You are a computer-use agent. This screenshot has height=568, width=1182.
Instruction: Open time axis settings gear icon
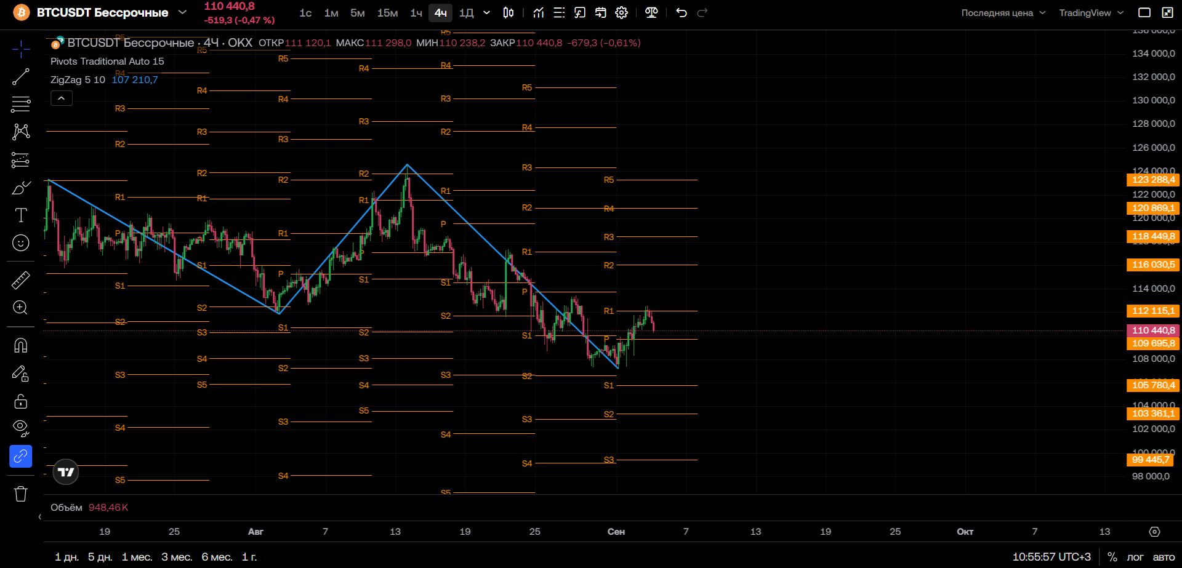pyautogui.click(x=1155, y=532)
